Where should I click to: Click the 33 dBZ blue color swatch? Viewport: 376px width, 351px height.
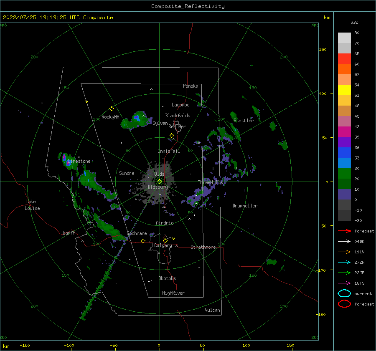(x=344, y=163)
